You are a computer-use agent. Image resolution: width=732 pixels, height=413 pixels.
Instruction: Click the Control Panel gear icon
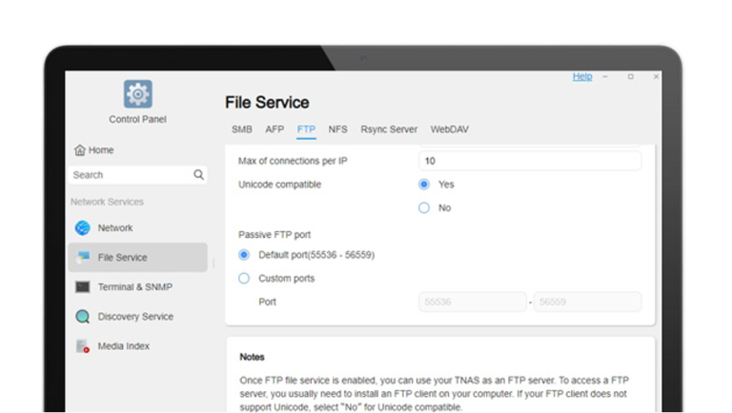pos(137,94)
